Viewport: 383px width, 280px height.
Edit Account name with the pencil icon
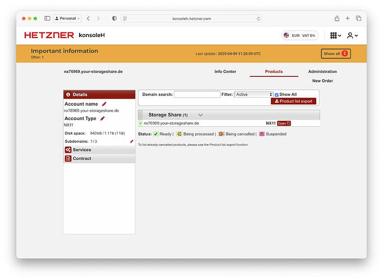pos(104,104)
